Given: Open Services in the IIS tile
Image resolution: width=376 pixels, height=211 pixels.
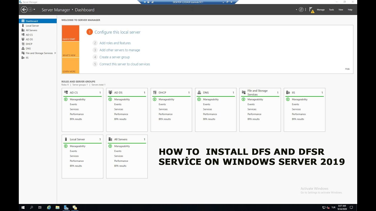Looking at the screenshot, I should click(x=296, y=109).
